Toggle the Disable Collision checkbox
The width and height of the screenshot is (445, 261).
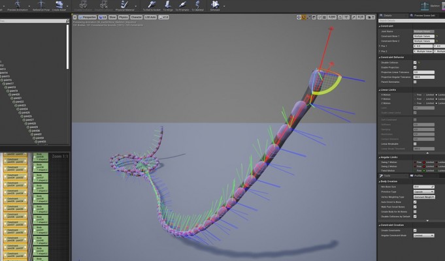pos(415,63)
